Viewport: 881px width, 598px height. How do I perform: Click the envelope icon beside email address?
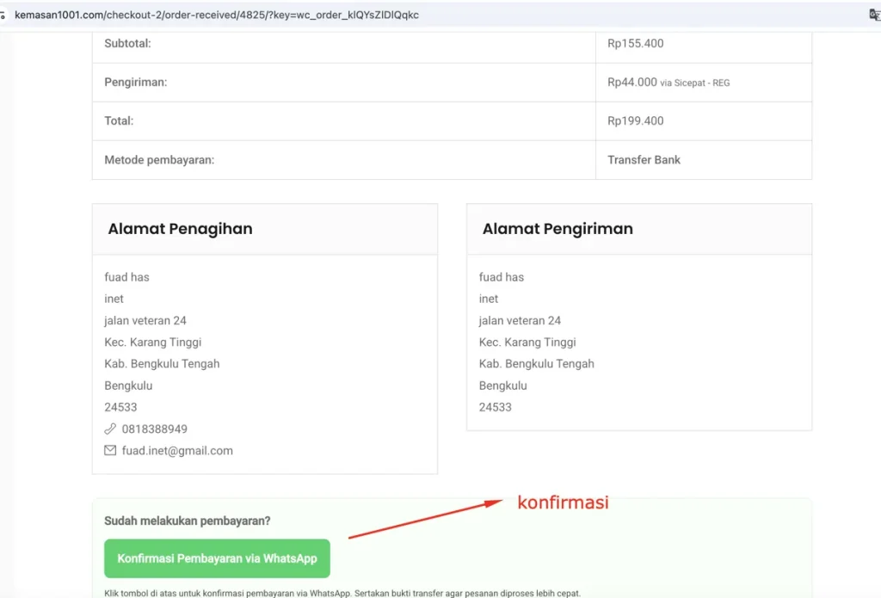tap(110, 450)
